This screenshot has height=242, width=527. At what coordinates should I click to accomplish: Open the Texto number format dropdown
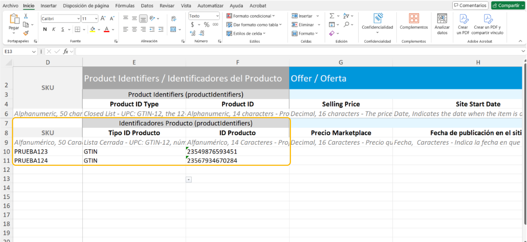pyautogui.click(x=217, y=16)
